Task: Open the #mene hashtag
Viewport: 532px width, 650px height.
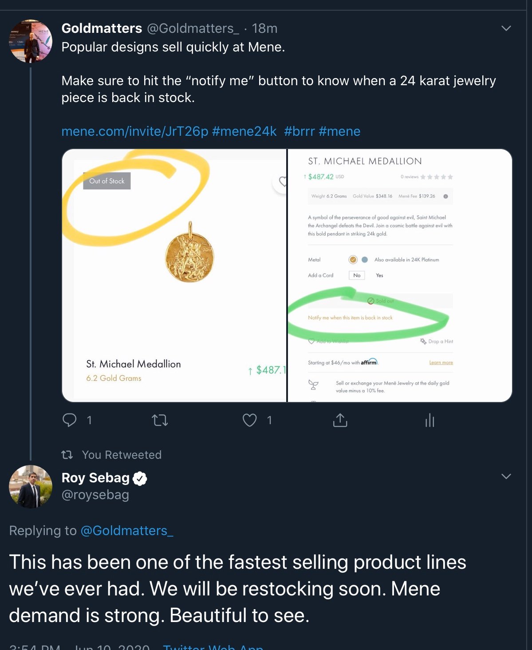Action: (x=339, y=131)
